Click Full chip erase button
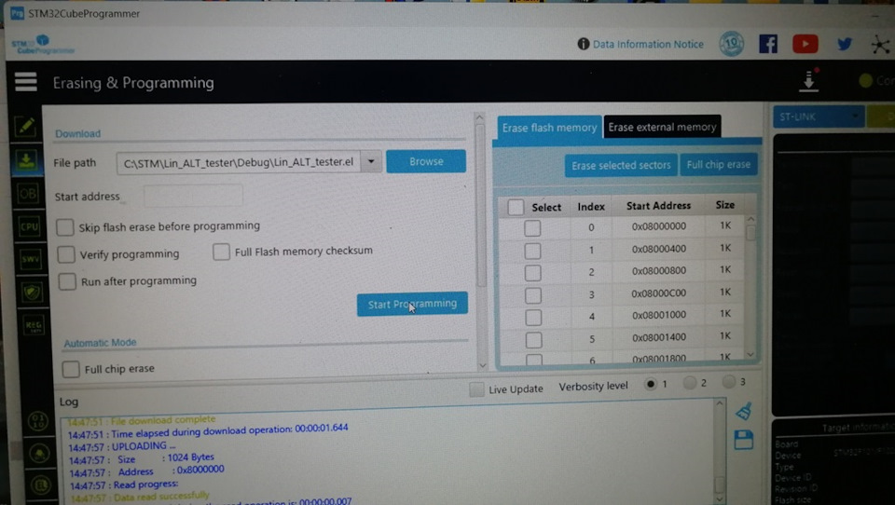 (719, 165)
